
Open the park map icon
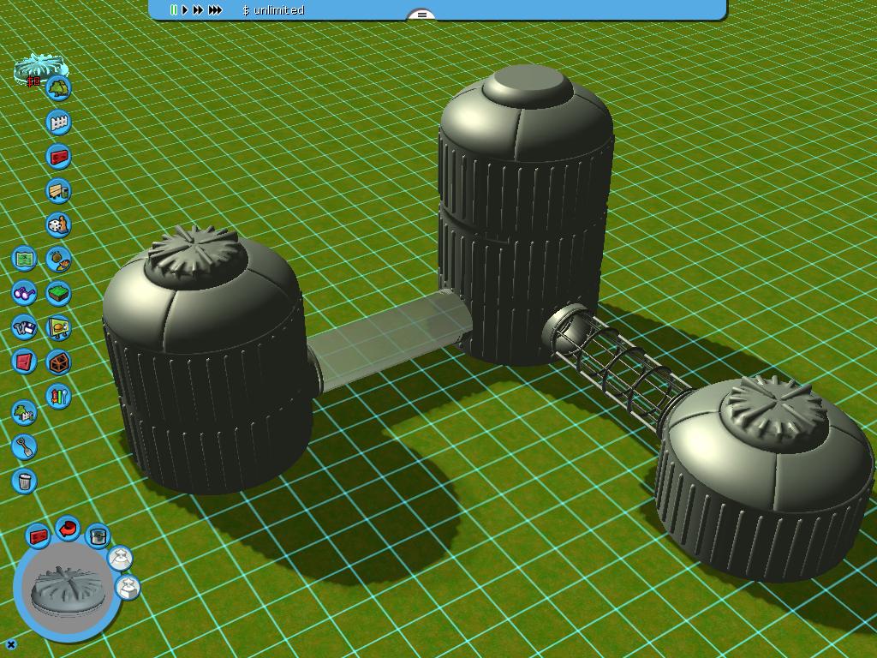click(24, 259)
